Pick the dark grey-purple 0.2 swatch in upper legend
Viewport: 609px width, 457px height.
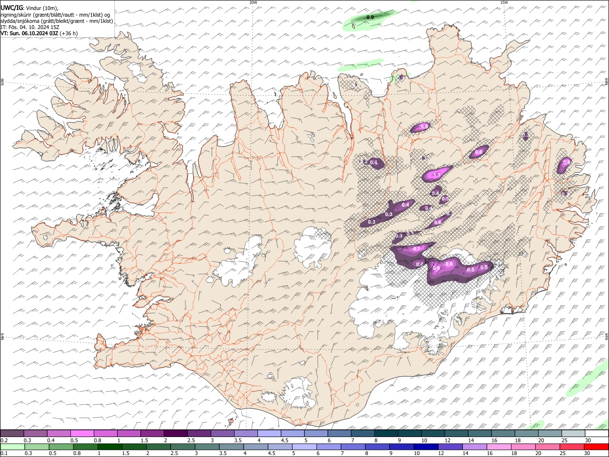pyautogui.click(x=12, y=434)
